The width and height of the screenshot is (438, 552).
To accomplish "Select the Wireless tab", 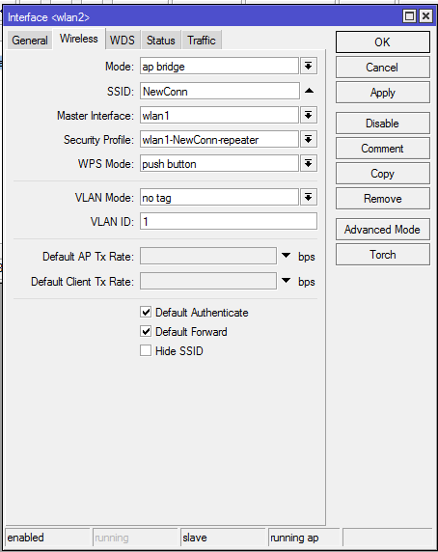I will point(79,39).
